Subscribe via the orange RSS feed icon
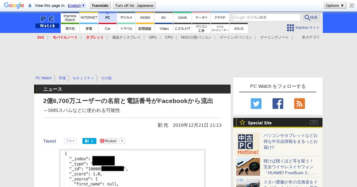 (x=300, y=104)
